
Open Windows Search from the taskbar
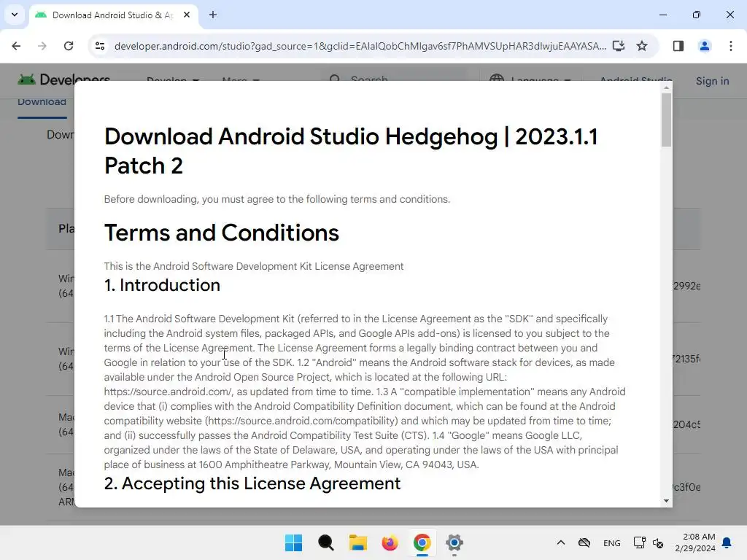pyautogui.click(x=326, y=542)
